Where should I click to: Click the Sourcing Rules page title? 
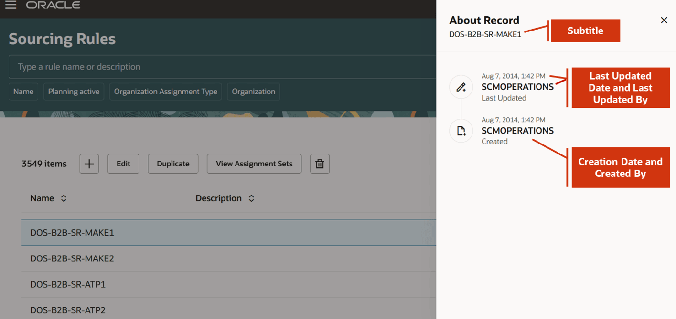point(62,39)
